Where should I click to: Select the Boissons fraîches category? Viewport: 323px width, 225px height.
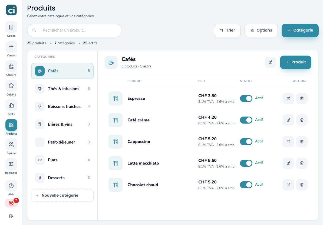coord(62,107)
